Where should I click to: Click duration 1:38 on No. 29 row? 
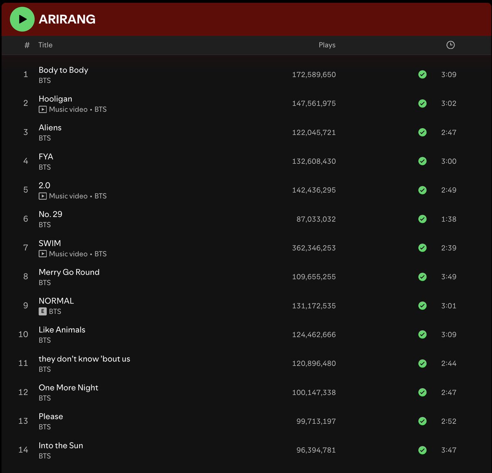click(449, 219)
